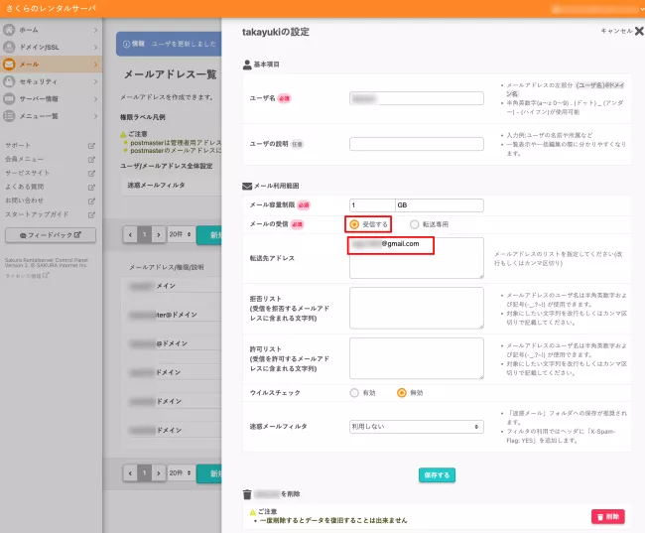Click external link icon beside 会員メニュー
Viewport: 645px width, 533px height.
pos(91,159)
